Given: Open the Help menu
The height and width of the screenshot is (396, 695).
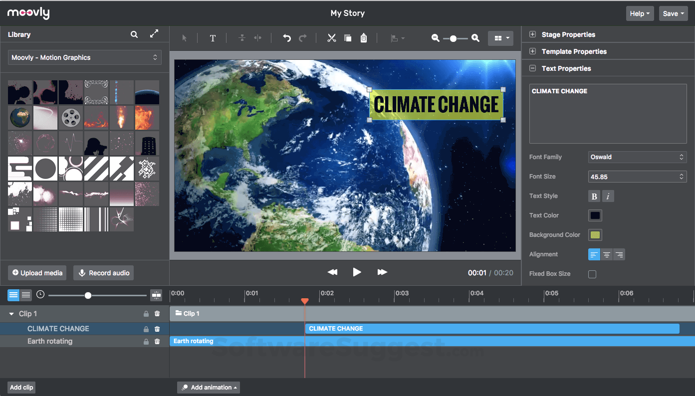Looking at the screenshot, I should [640, 13].
